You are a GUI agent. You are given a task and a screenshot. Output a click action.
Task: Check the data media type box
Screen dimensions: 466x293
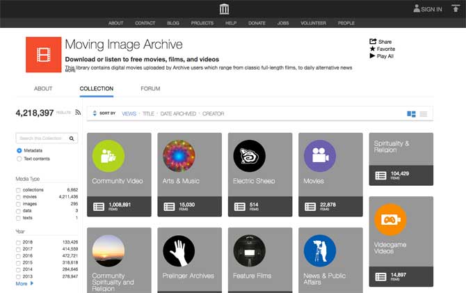click(x=18, y=211)
